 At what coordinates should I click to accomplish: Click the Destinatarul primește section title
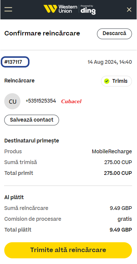[x=32, y=141]
